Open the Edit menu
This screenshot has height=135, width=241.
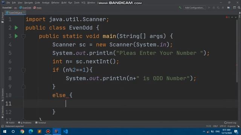[x=14, y=3]
